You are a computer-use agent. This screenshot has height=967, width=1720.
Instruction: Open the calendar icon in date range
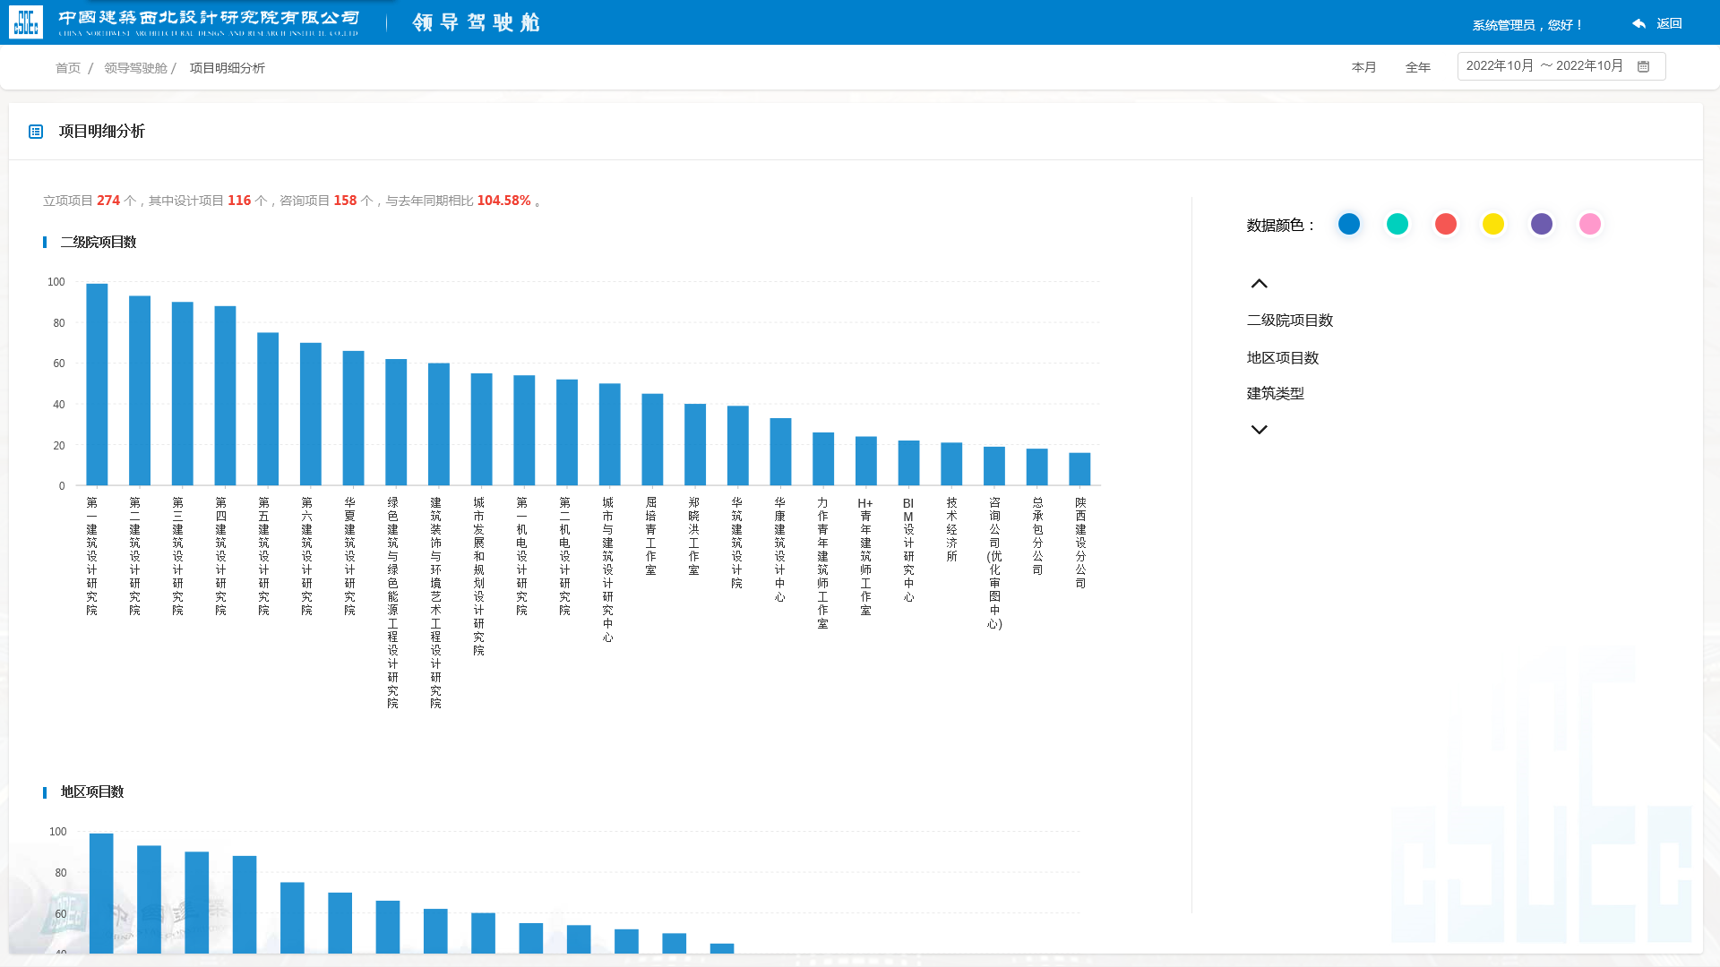click(1643, 66)
